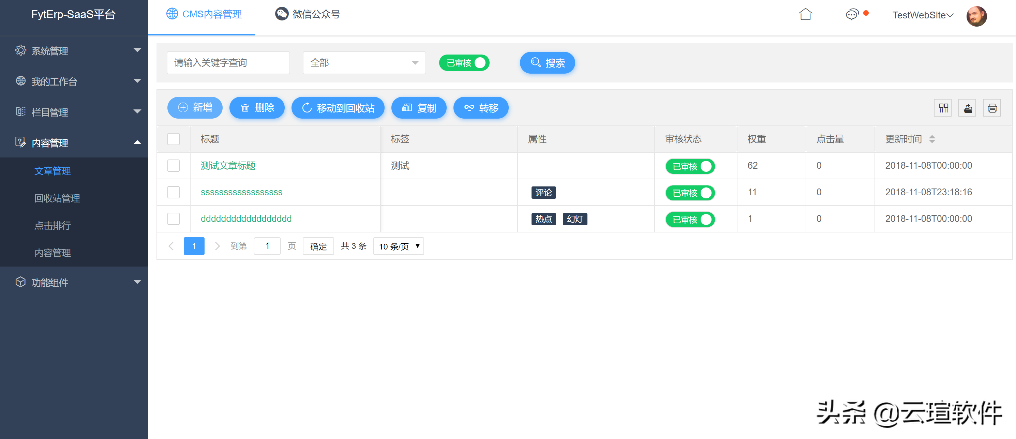Viewport: 1016px width, 439px height.
Task: Click the 确定 pagination confirm button
Action: tap(318, 246)
